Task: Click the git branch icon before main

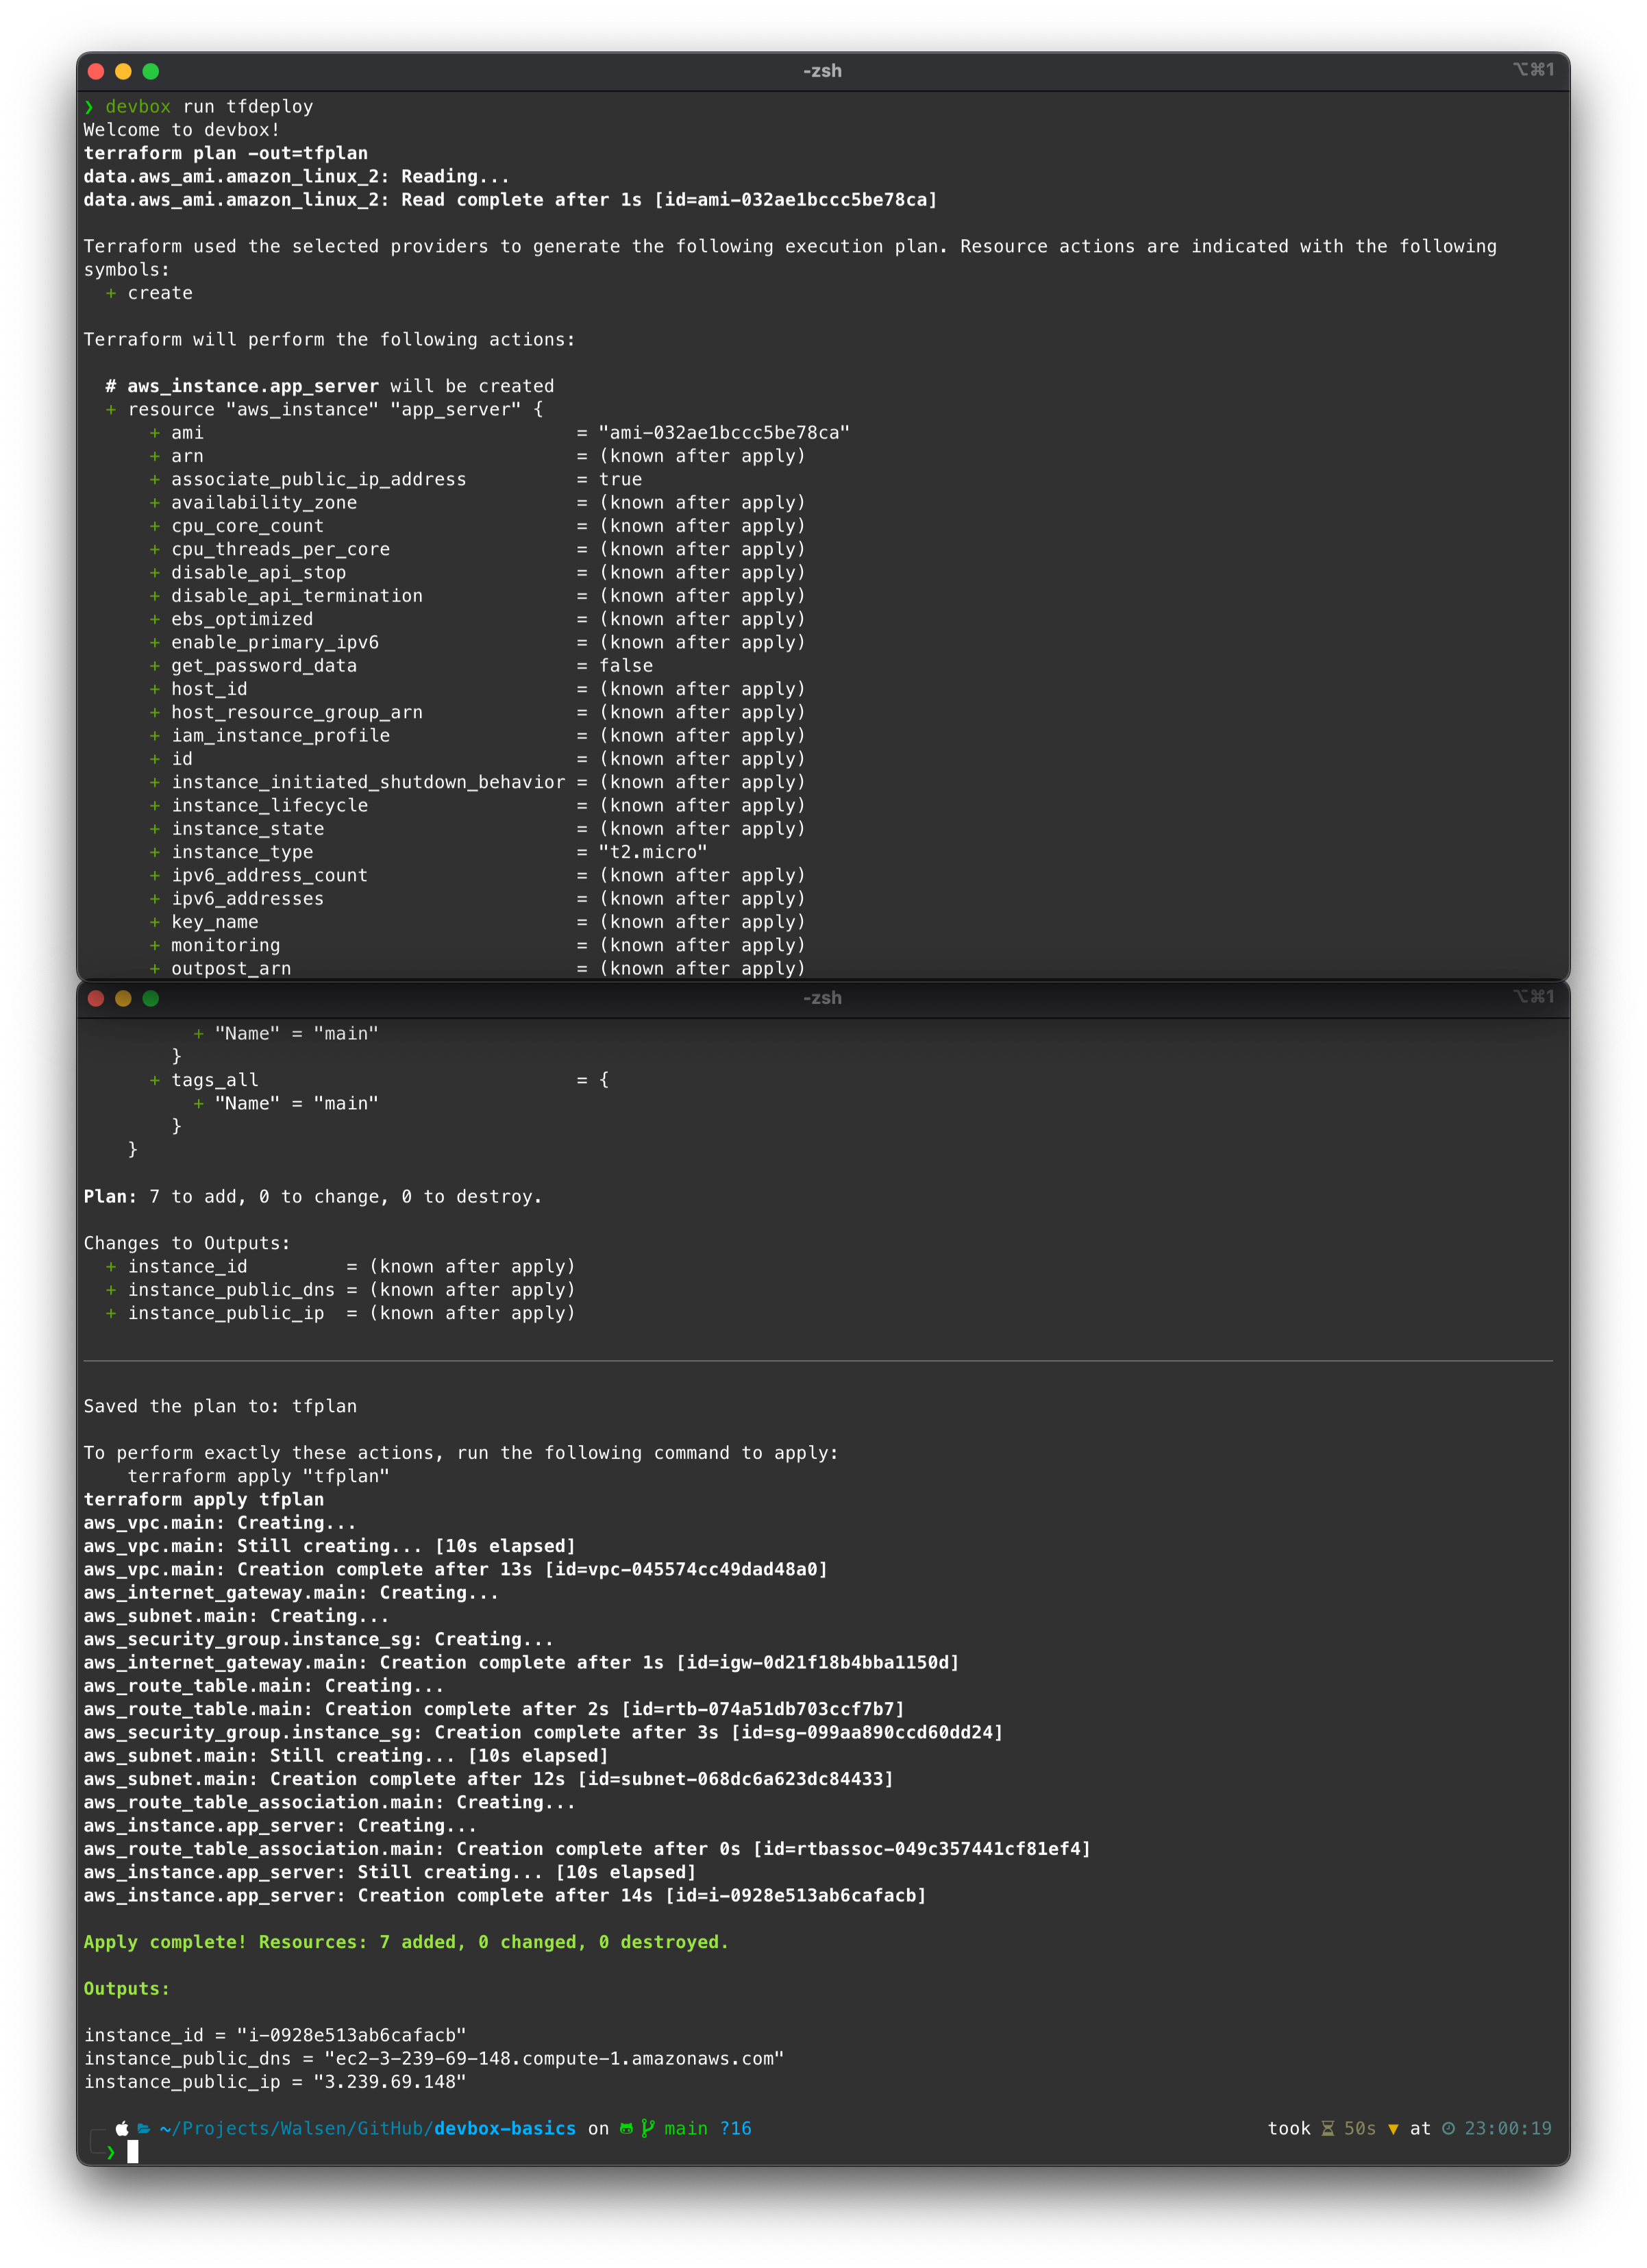Action: pos(648,2128)
